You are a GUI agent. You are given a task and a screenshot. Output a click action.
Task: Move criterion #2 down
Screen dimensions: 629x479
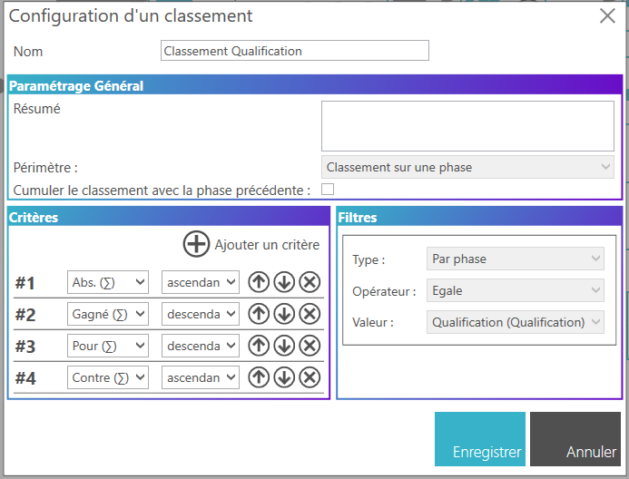tap(284, 314)
